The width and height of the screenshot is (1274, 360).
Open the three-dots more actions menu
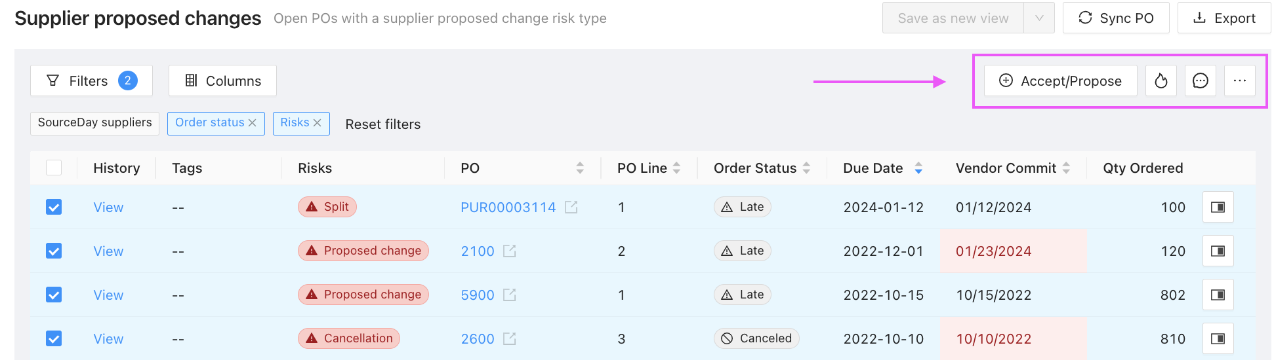1239,81
